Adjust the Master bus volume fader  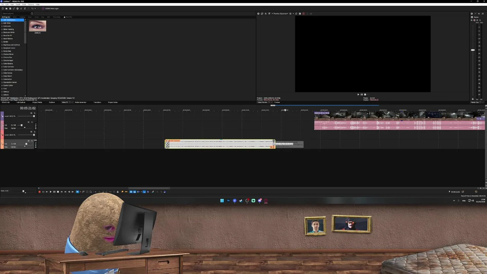[473, 50]
